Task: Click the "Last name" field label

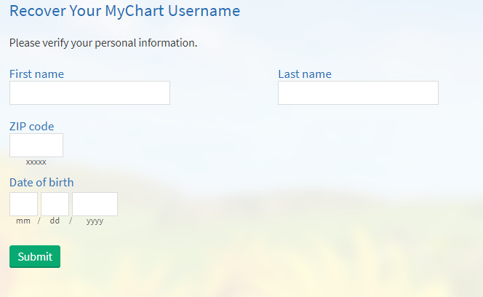Action: (305, 74)
